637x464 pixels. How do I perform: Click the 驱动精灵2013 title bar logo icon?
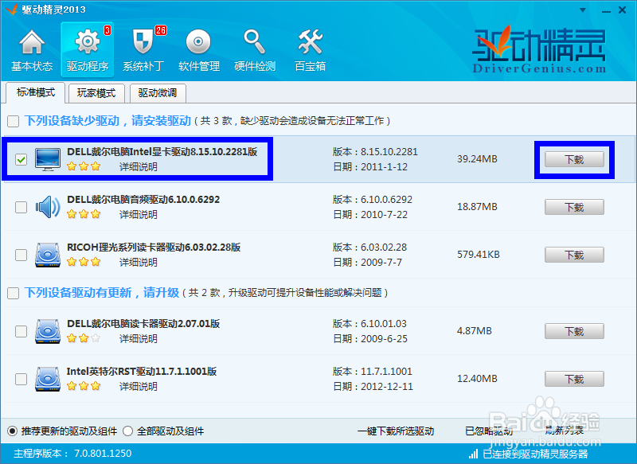pos(11,10)
